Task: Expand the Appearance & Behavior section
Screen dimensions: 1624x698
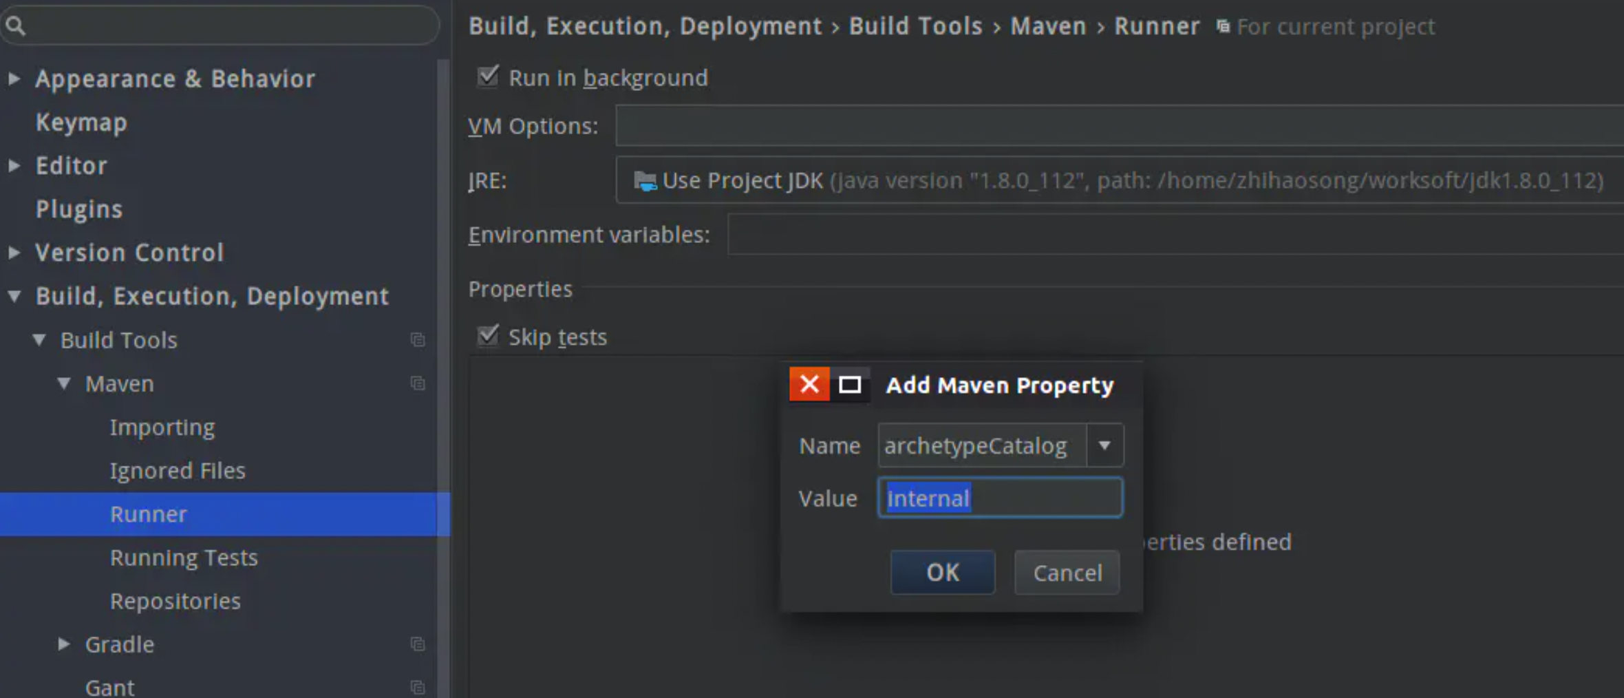Action: [x=14, y=79]
